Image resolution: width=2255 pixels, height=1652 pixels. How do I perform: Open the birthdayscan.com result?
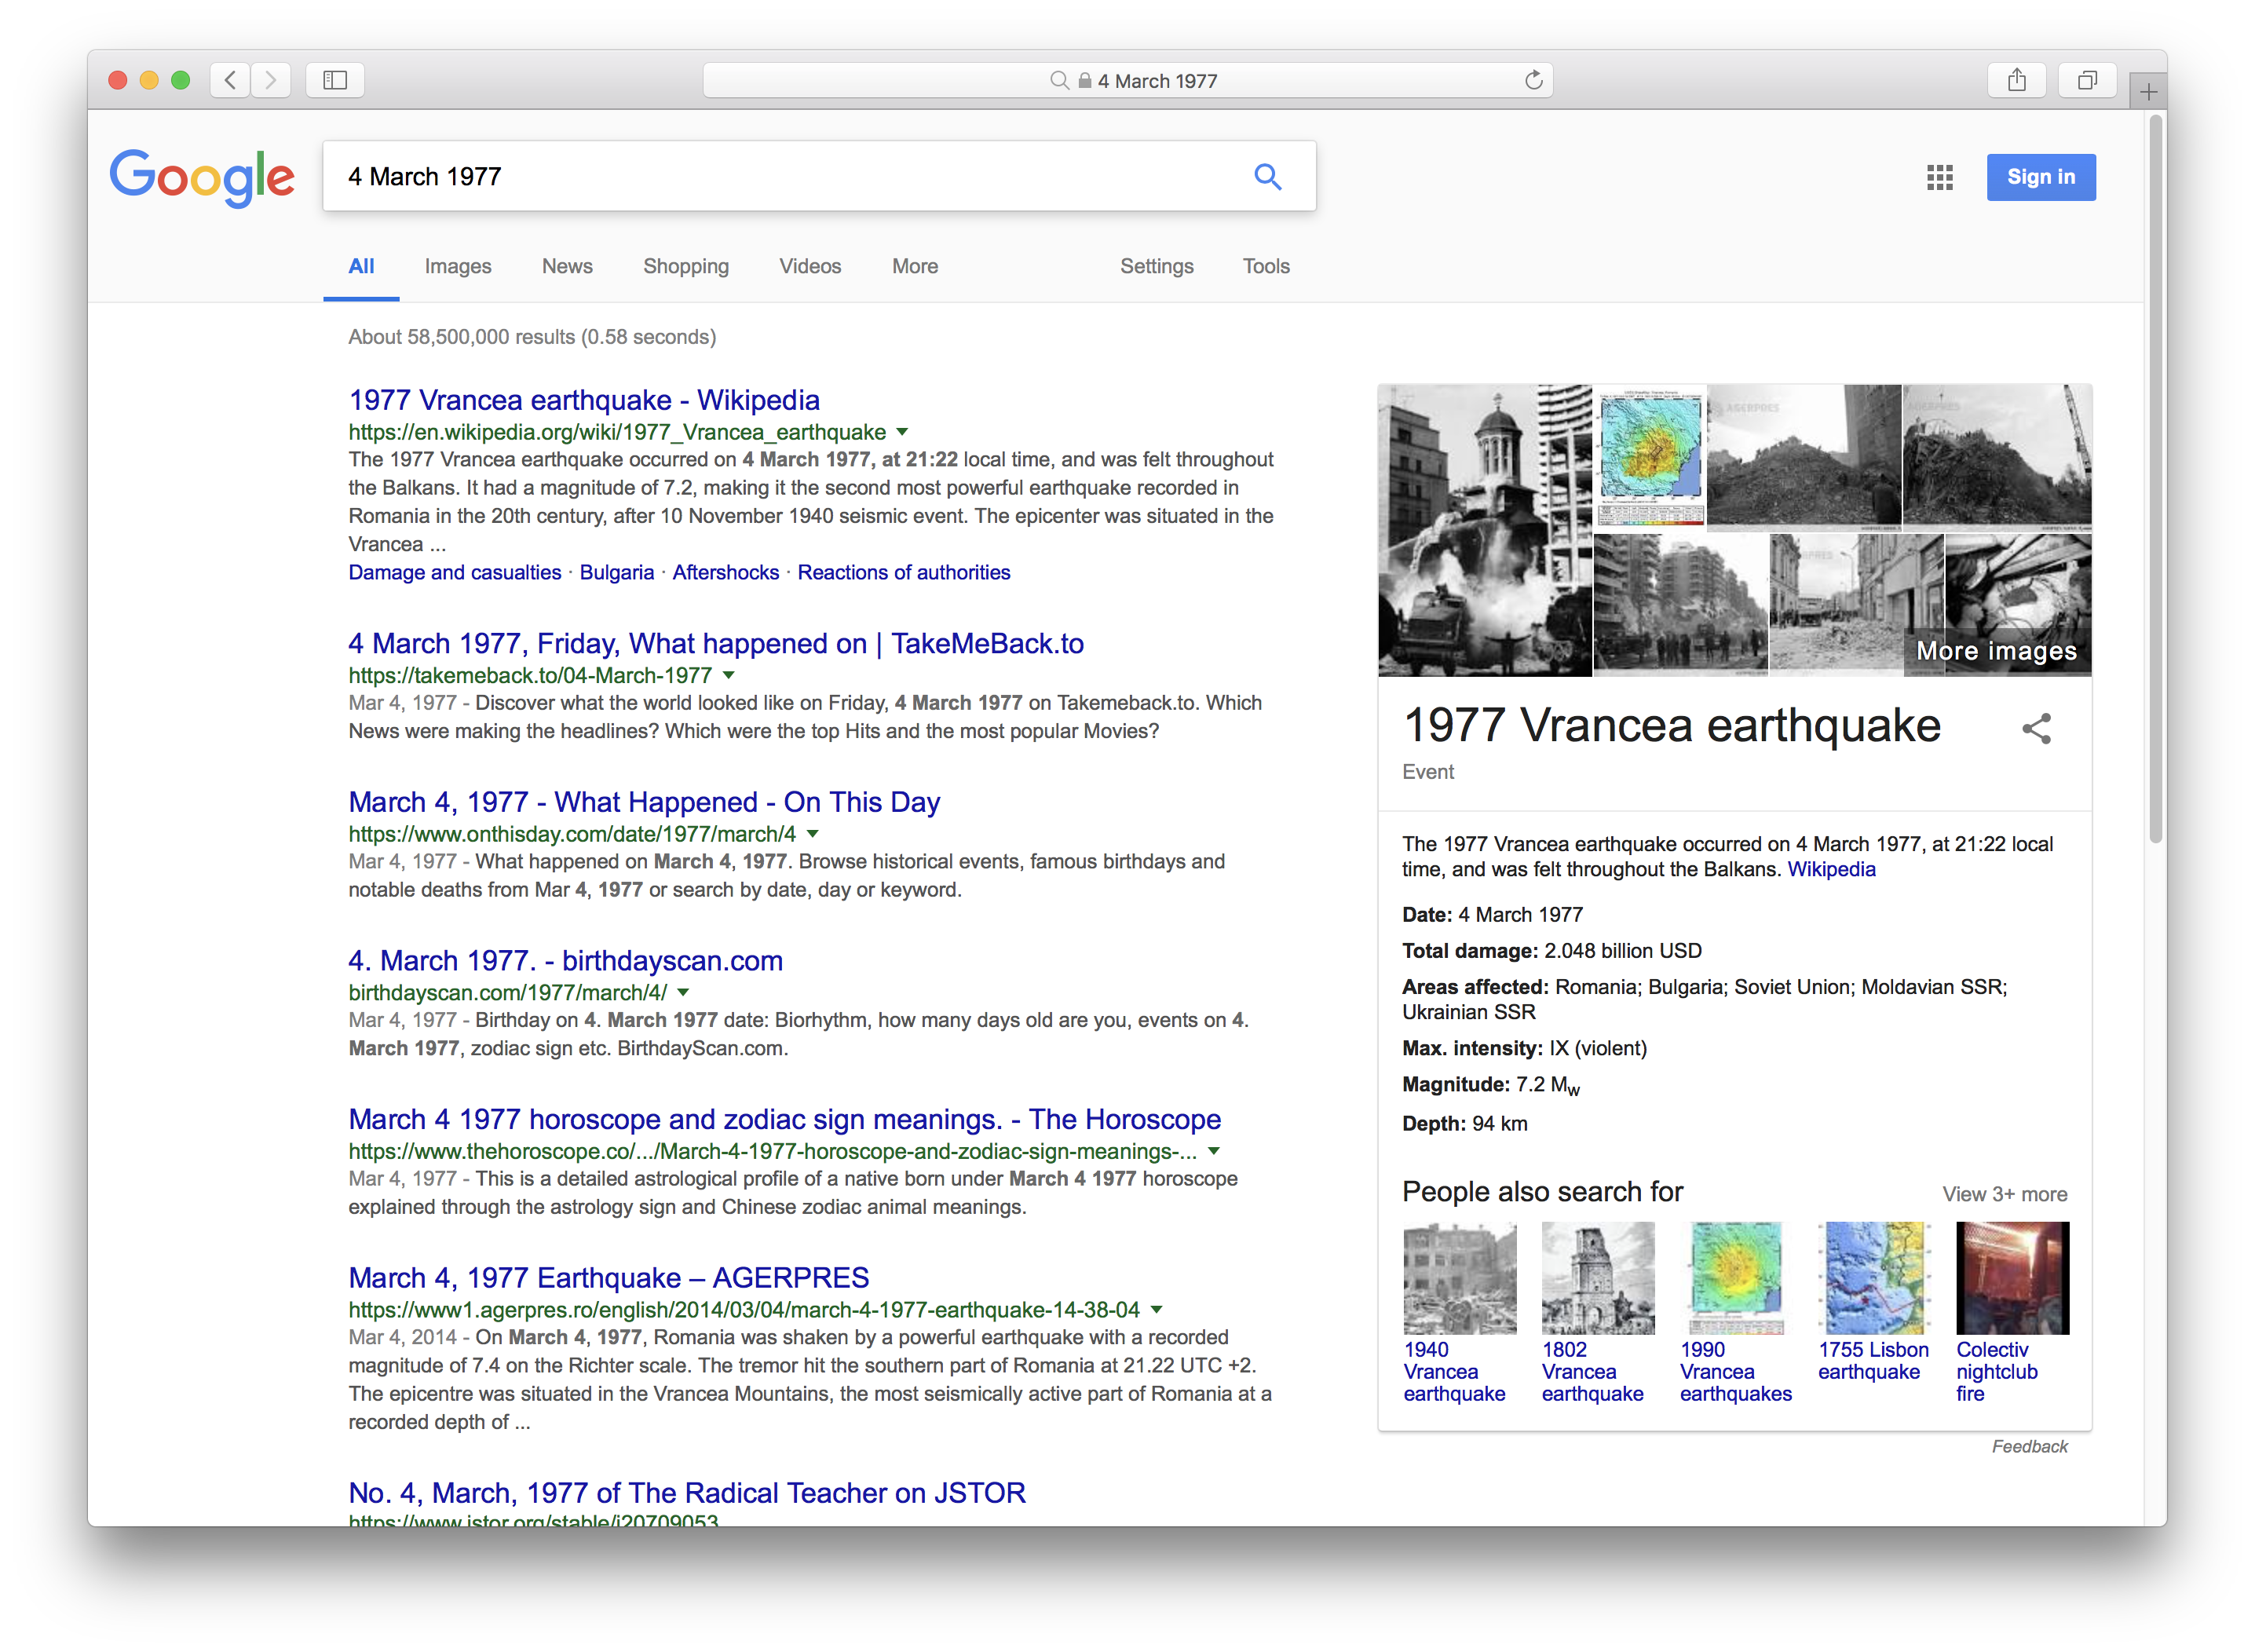(x=565, y=960)
